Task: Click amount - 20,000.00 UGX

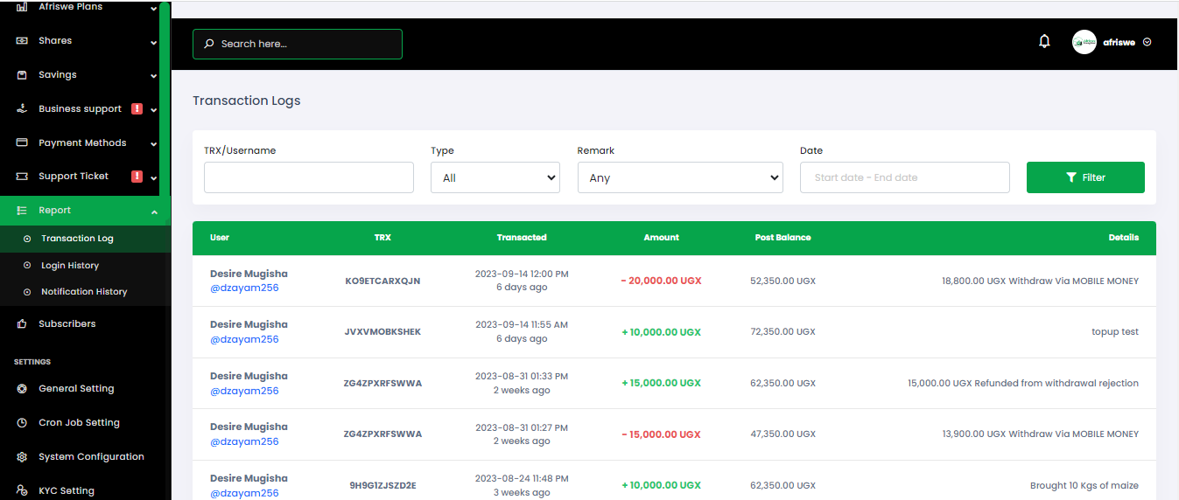Action: pos(661,281)
